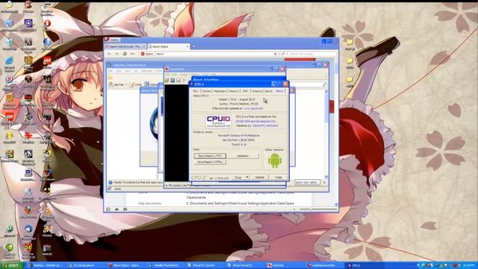Switch to the Bench tab in CPU-Z
Image resolution: width=478 pixels, height=269 pixels.
(269, 91)
